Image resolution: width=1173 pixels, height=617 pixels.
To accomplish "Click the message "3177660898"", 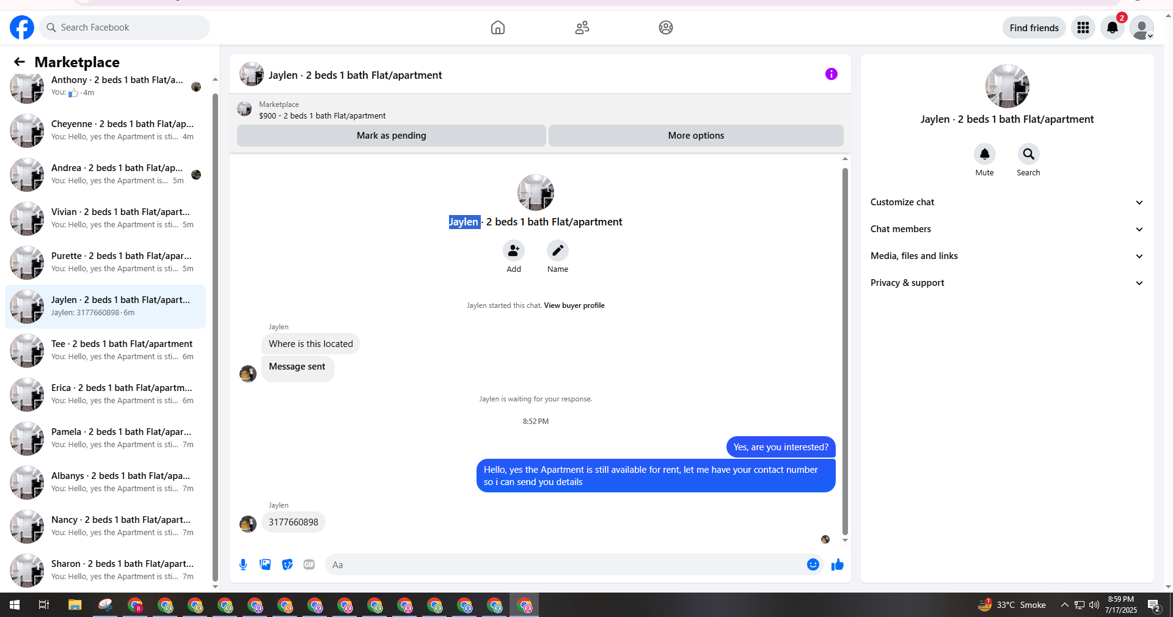I will coord(293,522).
